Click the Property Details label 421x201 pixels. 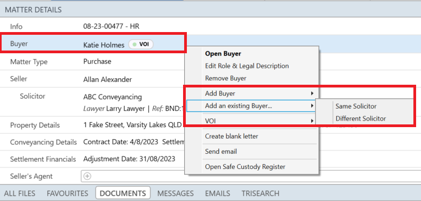click(35, 125)
